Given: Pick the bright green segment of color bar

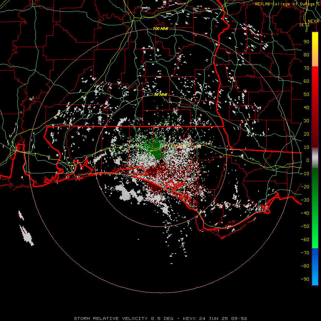Looking at the screenshot, I should point(315,235).
